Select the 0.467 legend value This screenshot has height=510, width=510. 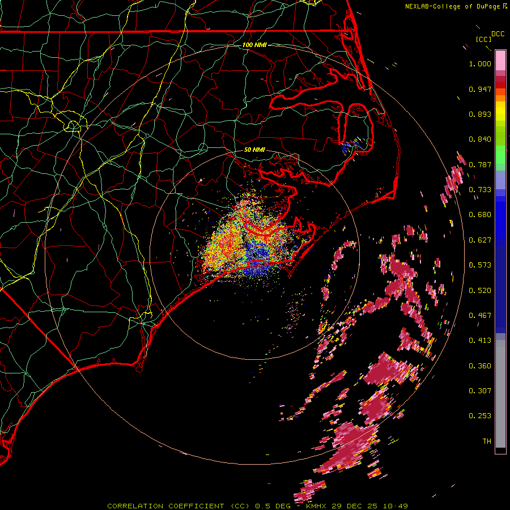(x=480, y=316)
